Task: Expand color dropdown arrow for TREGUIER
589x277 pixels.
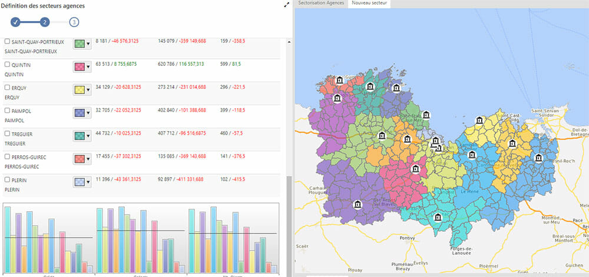Action: pyautogui.click(x=88, y=136)
